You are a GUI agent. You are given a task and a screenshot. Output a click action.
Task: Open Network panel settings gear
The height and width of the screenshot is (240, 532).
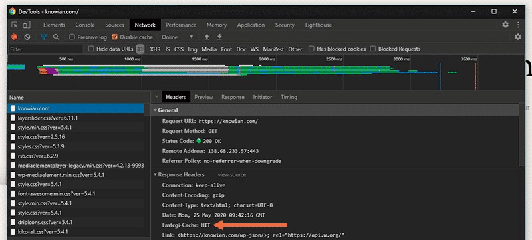pos(518,37)
